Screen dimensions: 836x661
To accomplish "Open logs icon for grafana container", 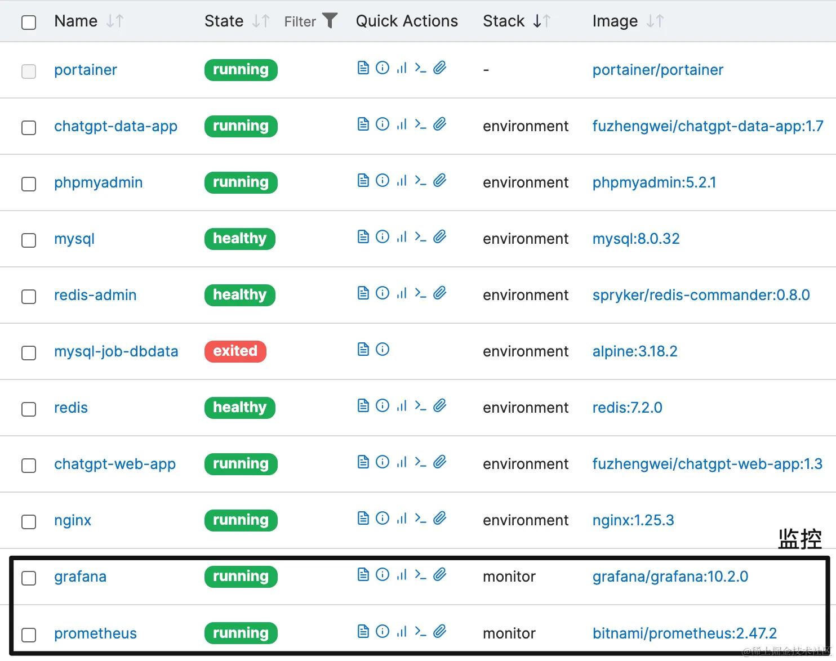I will pyautogui.click(x=363, y=575).
